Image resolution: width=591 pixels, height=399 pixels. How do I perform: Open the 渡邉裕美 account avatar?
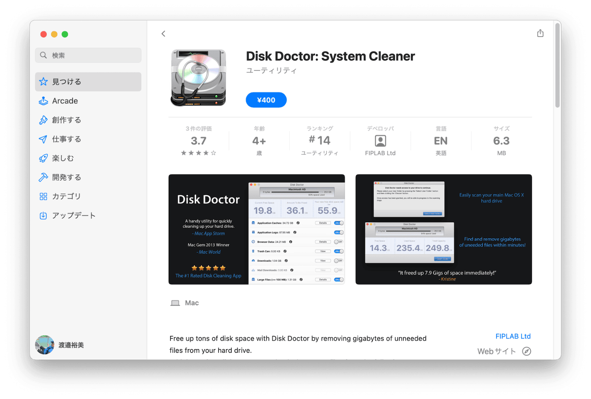[x=45, y=345]
